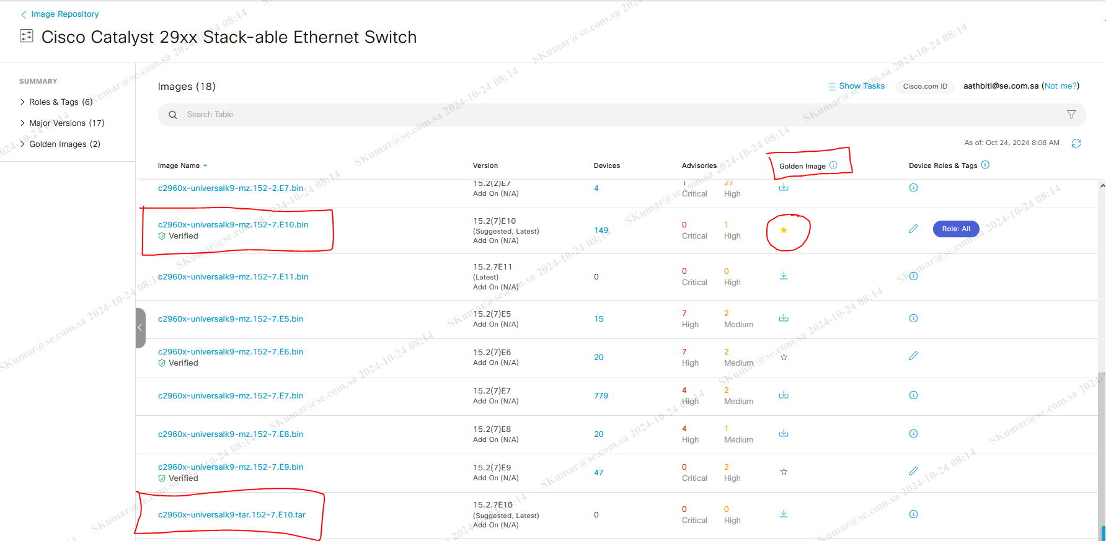Open 149 devices for 152-7.E10.bin
Viewport: 1106px width, 541px height.
[601, 230]
